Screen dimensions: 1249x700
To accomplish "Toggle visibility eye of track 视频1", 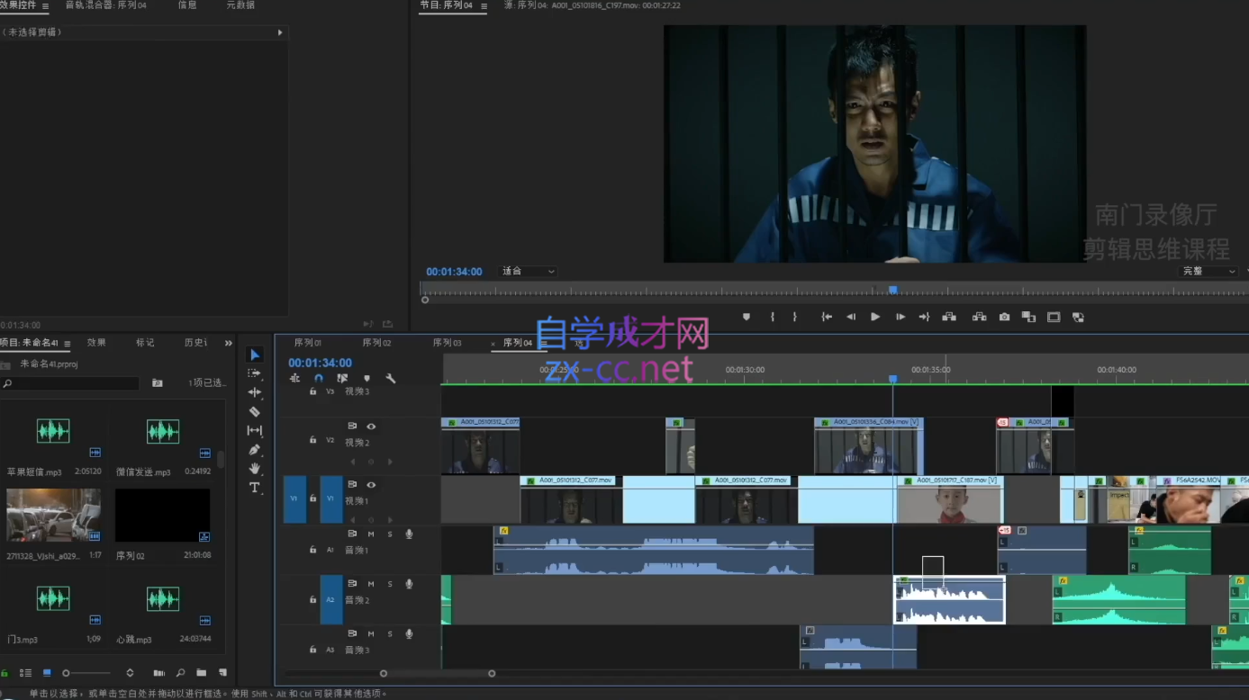I will point(371,485).
